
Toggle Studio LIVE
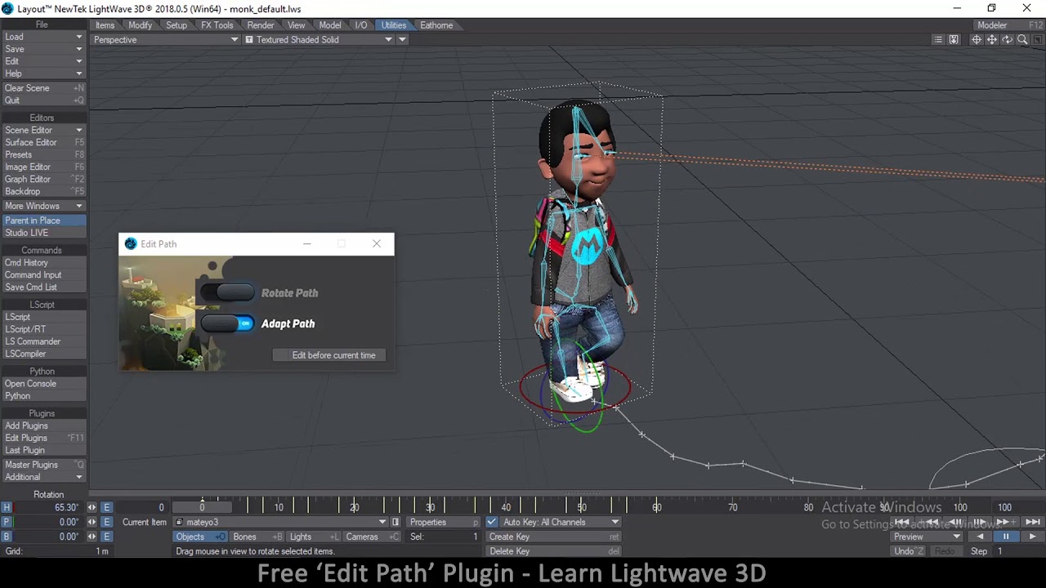(43, 233)
